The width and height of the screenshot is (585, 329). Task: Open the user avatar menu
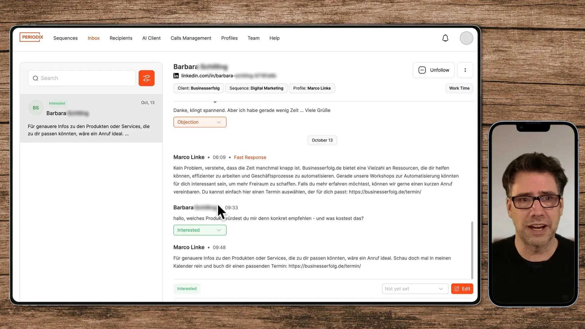pos(466,38)
